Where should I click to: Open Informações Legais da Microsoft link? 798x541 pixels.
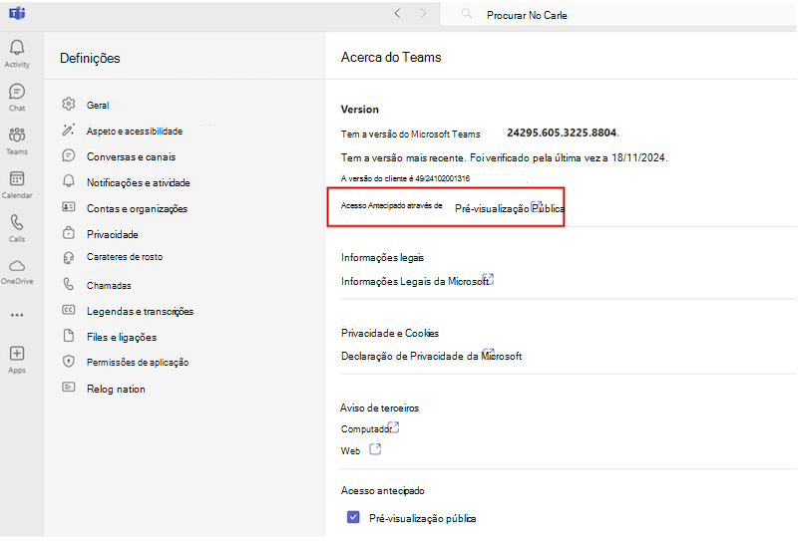coord(415,281)
